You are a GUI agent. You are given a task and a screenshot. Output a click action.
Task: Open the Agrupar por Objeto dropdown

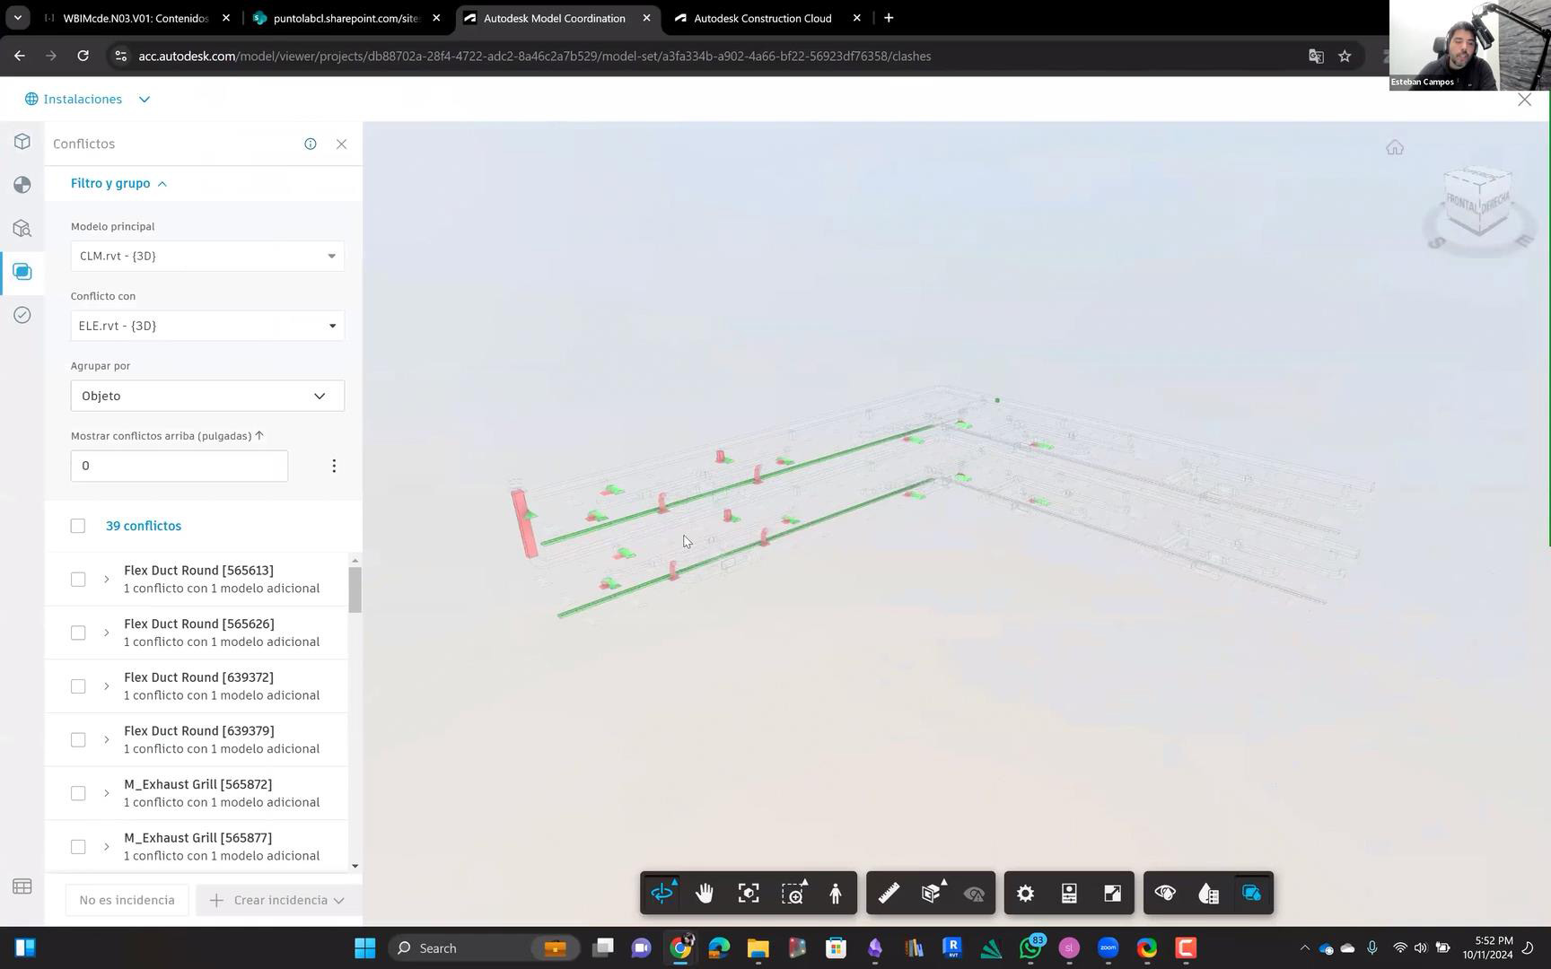[x=207, y=396]
